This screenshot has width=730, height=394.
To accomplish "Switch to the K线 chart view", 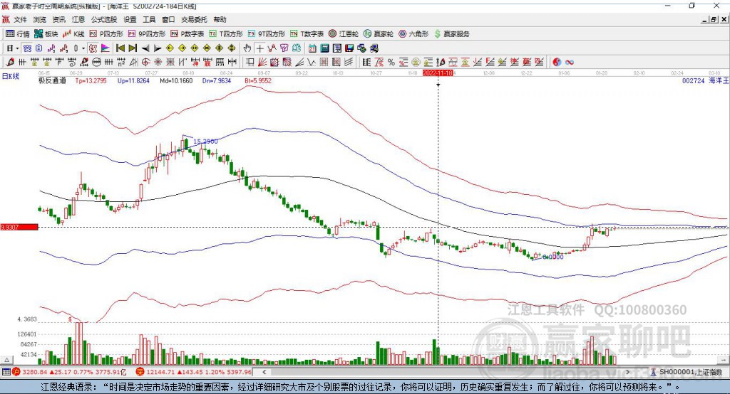I will pos(73,34).
